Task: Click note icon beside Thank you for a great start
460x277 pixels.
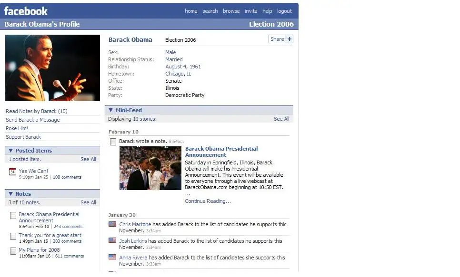Action: tap(13, 236)
